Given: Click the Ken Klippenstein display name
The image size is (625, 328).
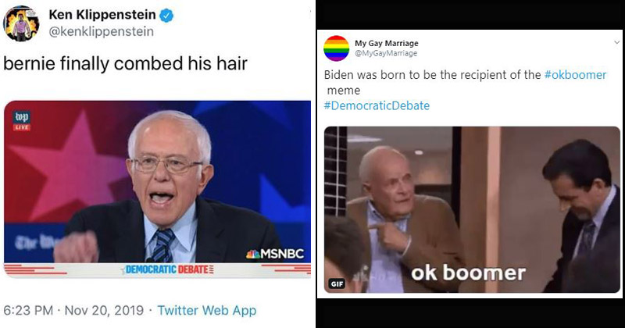Looking at the screenshot, I should tap(102, 15).
